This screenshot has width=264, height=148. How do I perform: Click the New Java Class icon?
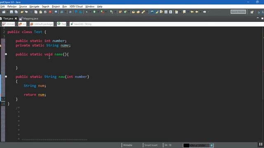pyautogui.click(x=125, y=12)
